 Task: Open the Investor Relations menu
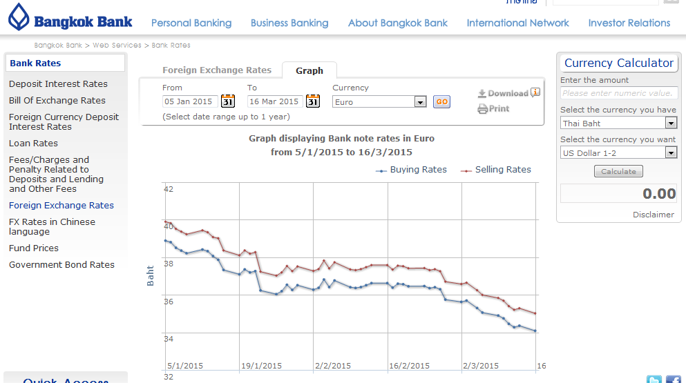[629, 23]
